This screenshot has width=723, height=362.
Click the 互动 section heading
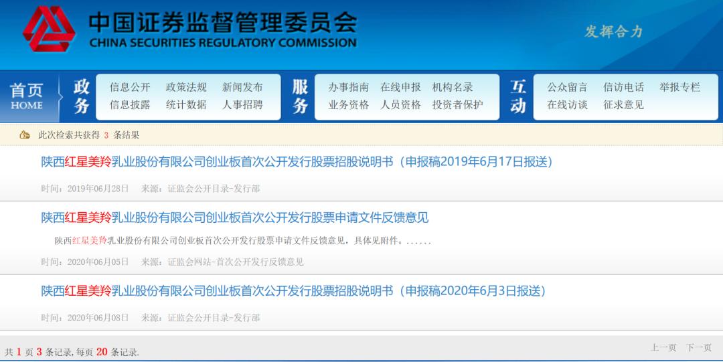518,96
